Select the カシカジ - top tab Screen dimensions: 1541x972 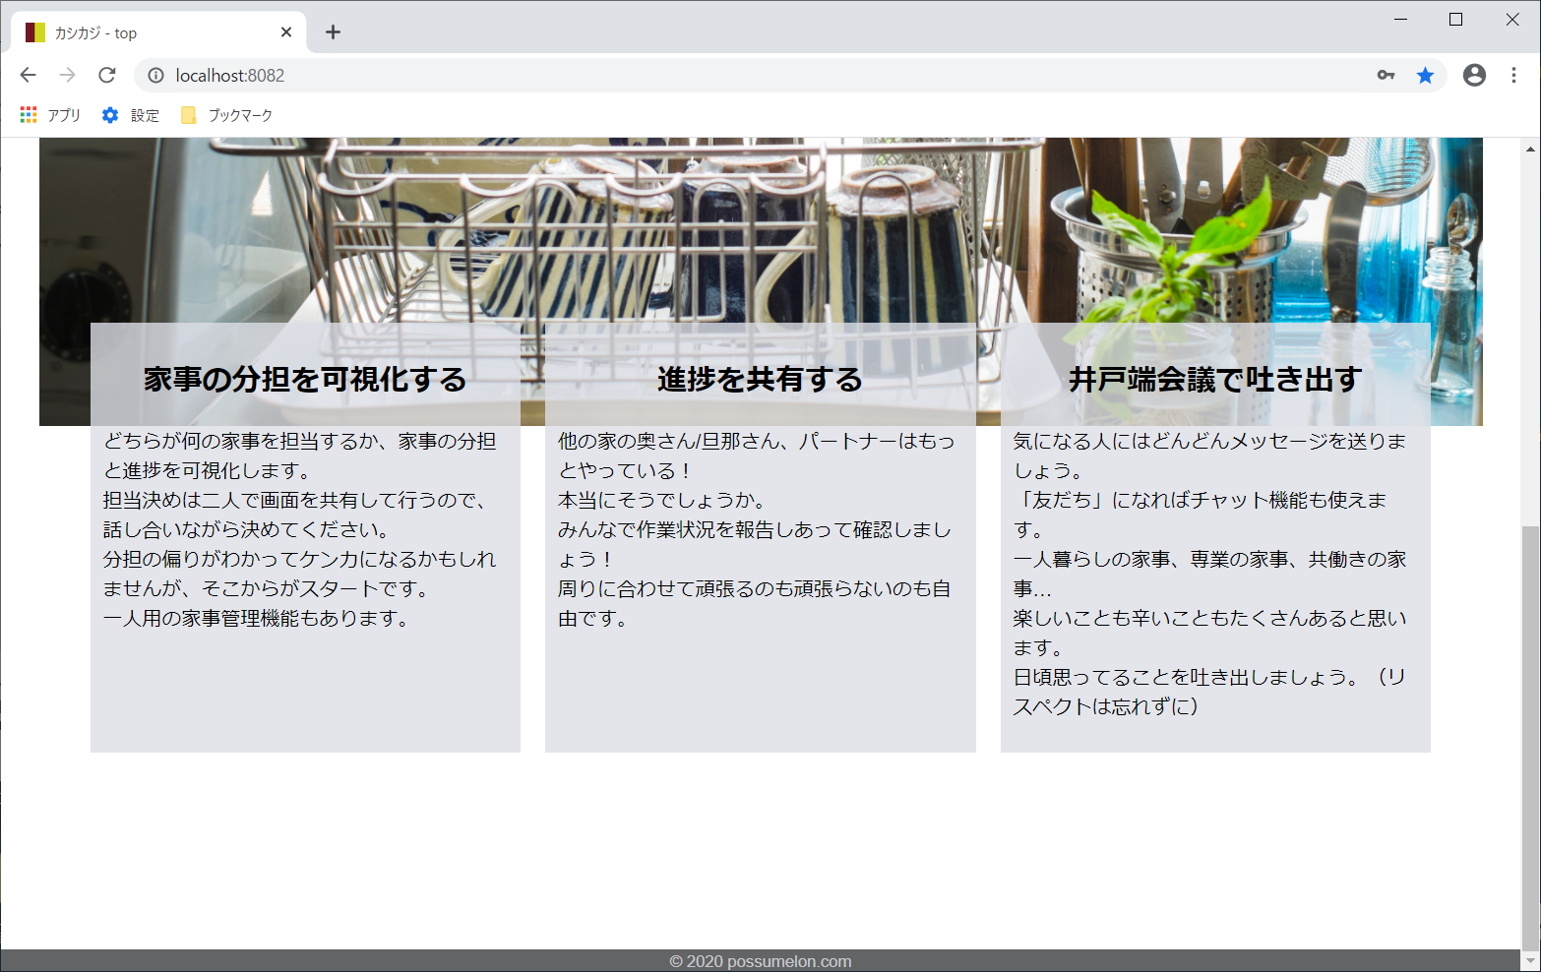coord(158,32)
